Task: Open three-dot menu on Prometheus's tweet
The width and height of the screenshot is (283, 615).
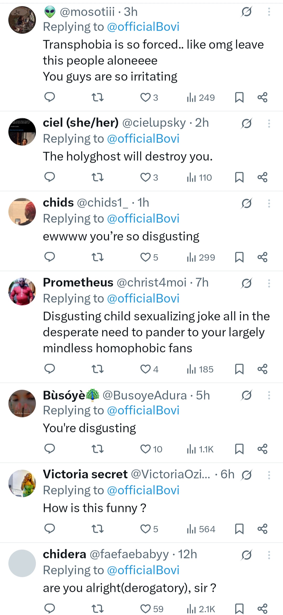Action: (x=269, y=283)
